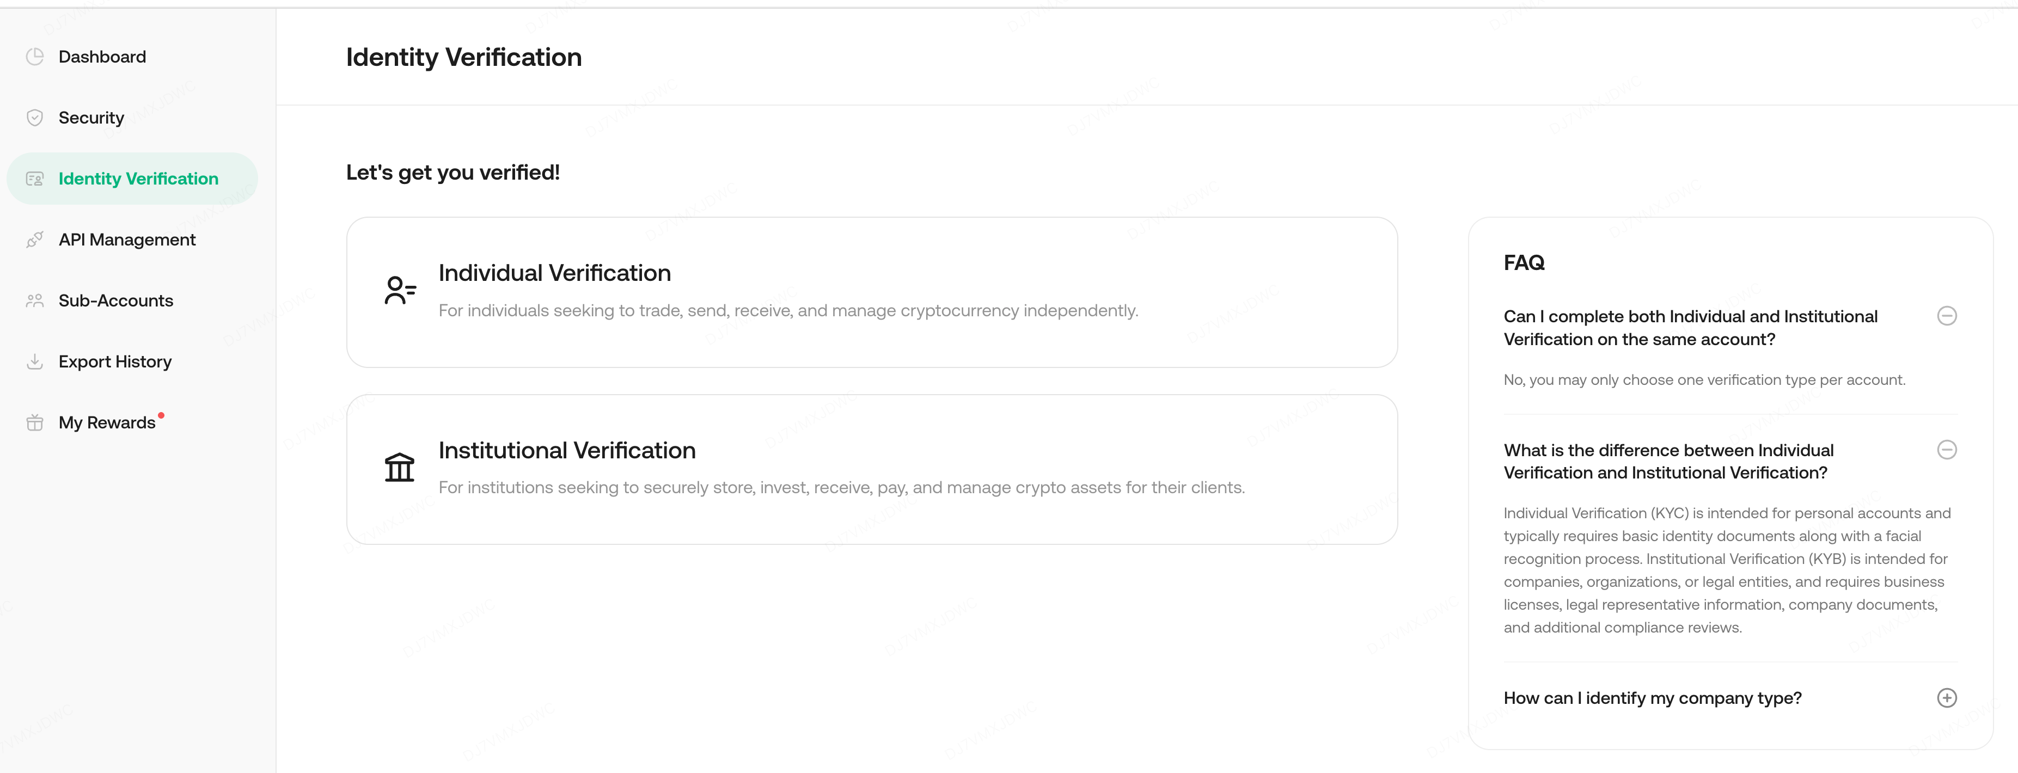
Task: Click the Sub-Accounts people icon
Action: 34,300
